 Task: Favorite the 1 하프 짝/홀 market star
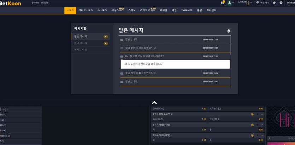[x=257, y=125]
